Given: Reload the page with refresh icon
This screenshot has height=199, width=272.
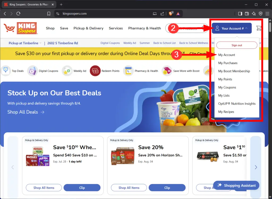Looking at the screenshot, I should click(18, 14).
